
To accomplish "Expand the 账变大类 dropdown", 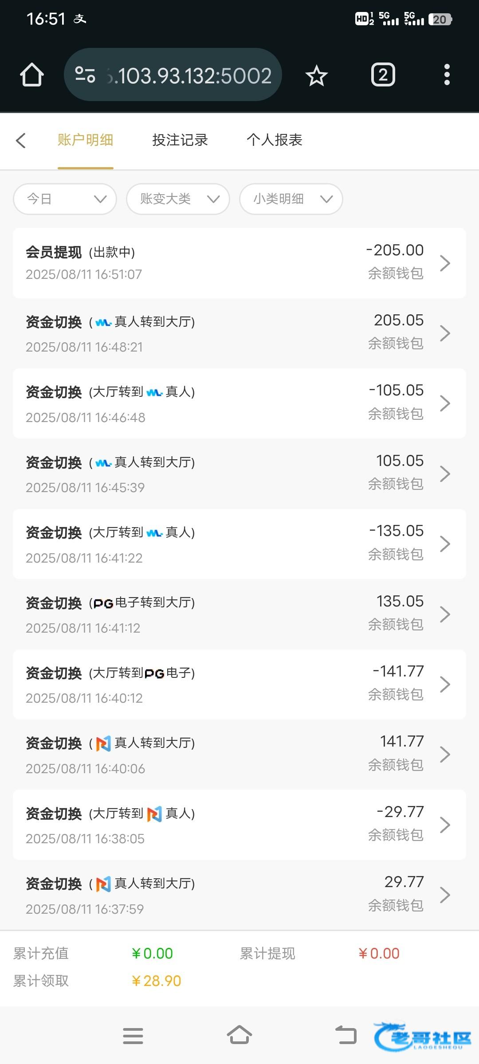I will point(178,199).
